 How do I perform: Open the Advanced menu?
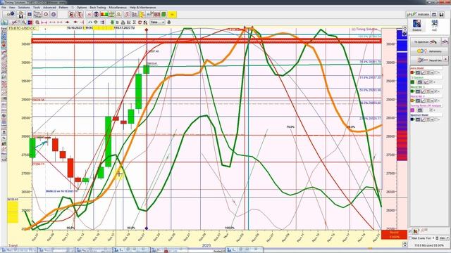click(49, 7)
